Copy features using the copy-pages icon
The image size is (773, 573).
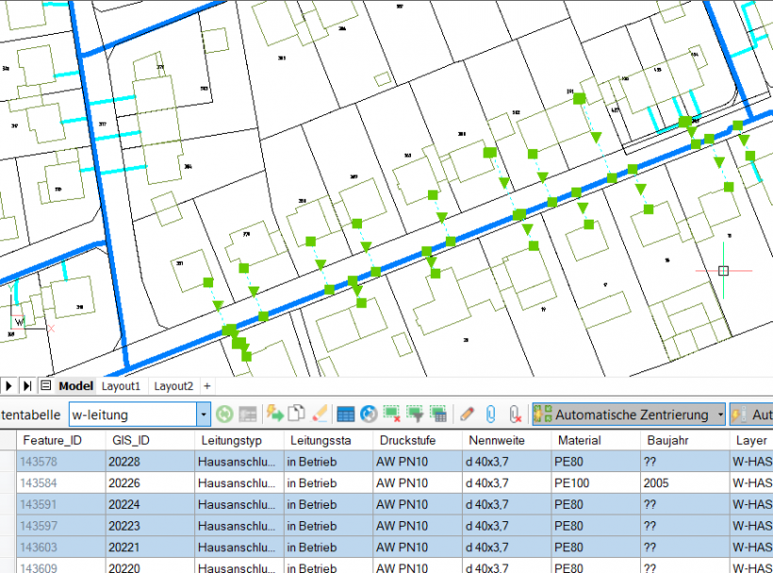(x=294, y=414)
